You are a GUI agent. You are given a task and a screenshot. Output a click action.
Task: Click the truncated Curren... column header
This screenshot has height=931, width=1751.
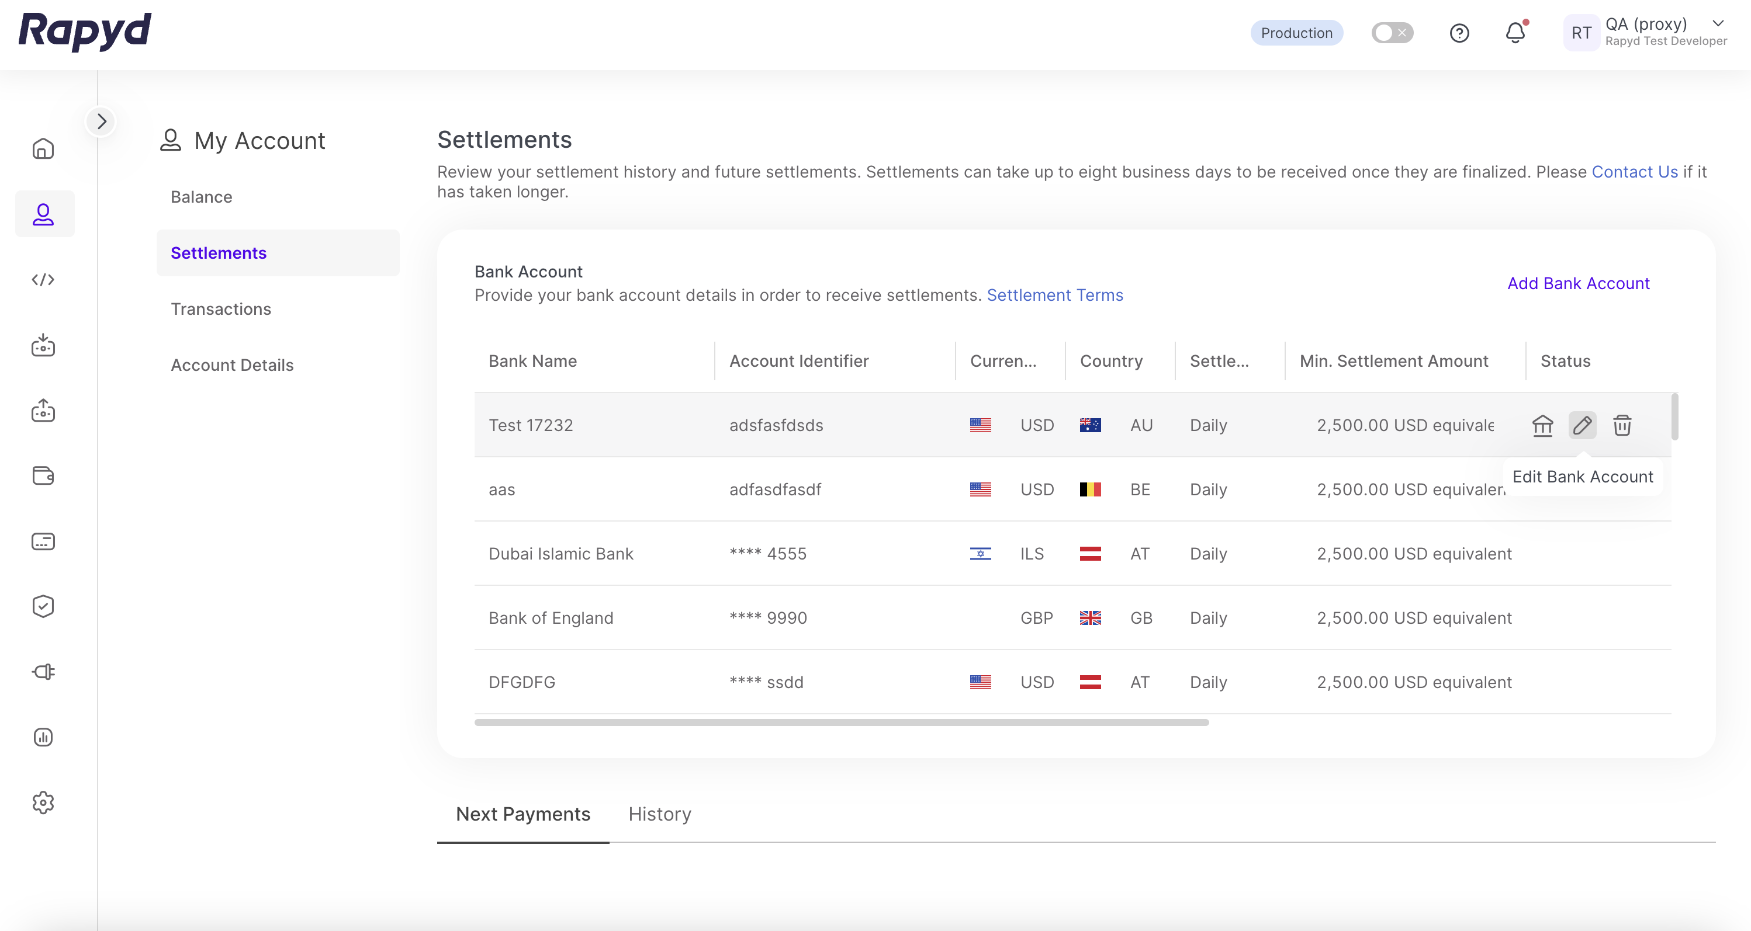[1003, 360]
